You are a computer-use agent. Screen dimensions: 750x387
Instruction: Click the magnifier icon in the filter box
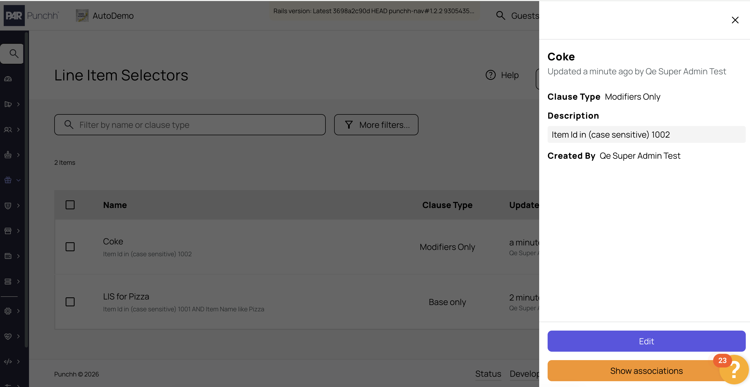[x=69, y=125]
